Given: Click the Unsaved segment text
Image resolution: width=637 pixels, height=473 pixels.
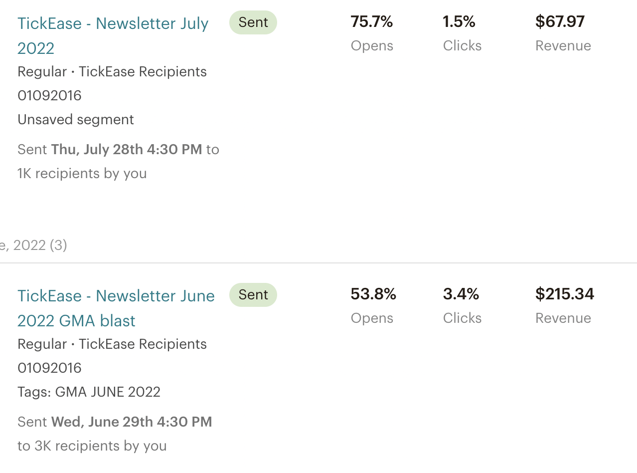Looking at the screenshot, I should [x=76, y=120].
